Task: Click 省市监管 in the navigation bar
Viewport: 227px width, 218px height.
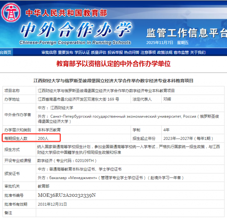Action: point(181,52)
